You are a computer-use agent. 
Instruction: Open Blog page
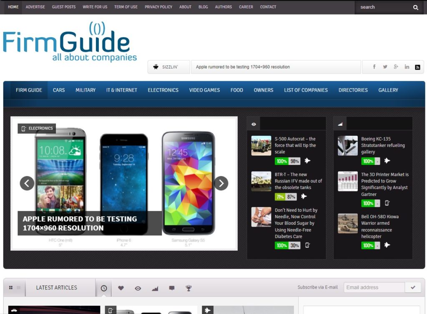(x=203, y=7)
